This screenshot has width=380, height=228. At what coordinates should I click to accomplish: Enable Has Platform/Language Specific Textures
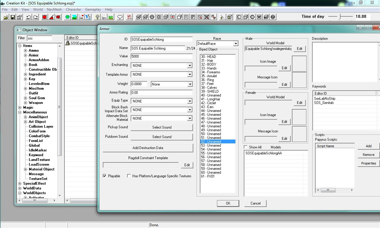click(129, 176)
